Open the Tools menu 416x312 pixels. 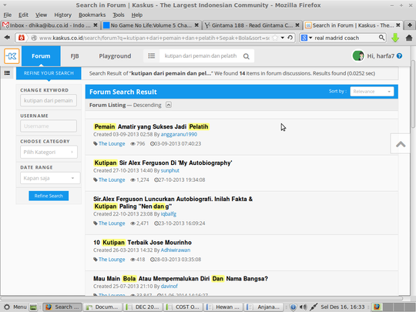119,15
